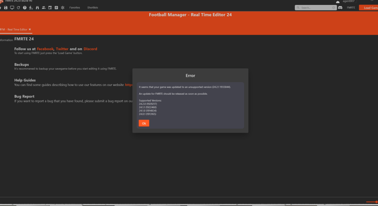
Task: Open the monitor display icon
Action: click(12, 8)
